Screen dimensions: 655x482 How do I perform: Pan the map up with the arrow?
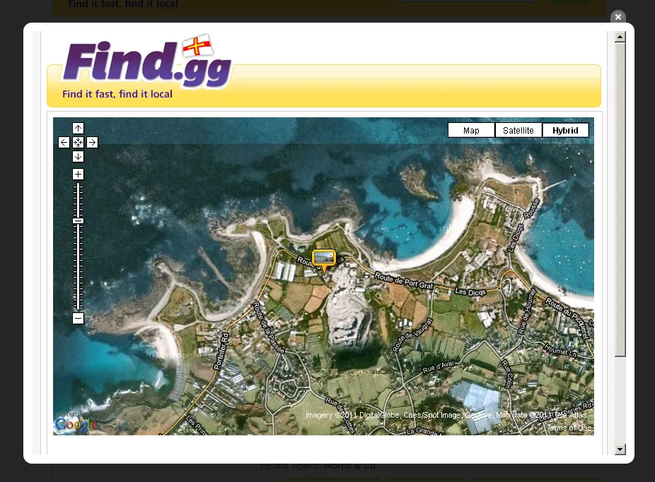pyautogui.click(x=78, y=128)
